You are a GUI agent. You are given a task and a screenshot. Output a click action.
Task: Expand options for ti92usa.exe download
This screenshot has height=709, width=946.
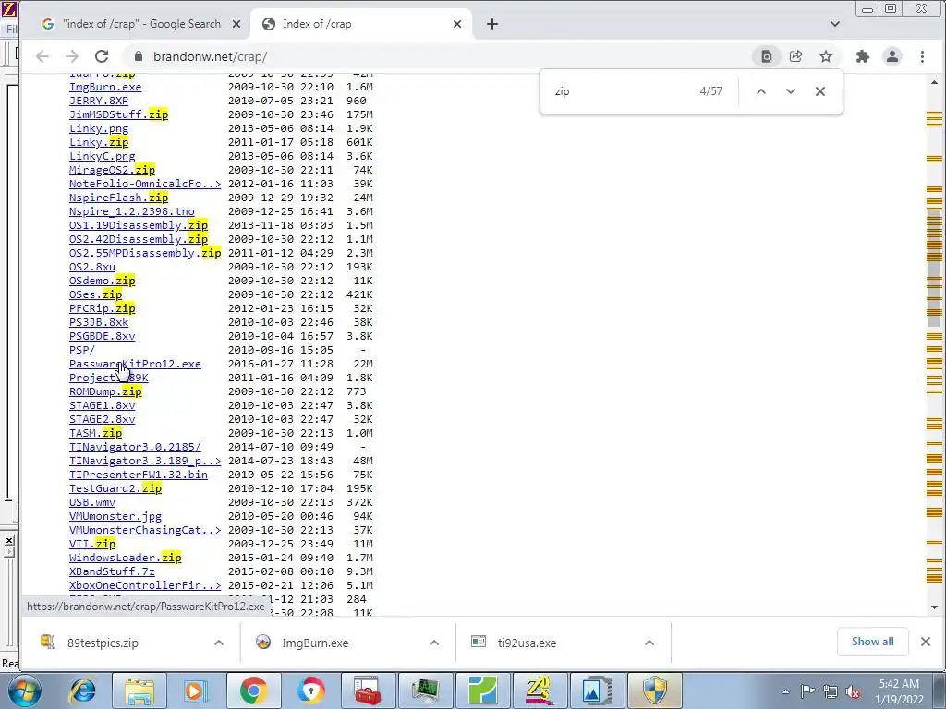[649, 643]
